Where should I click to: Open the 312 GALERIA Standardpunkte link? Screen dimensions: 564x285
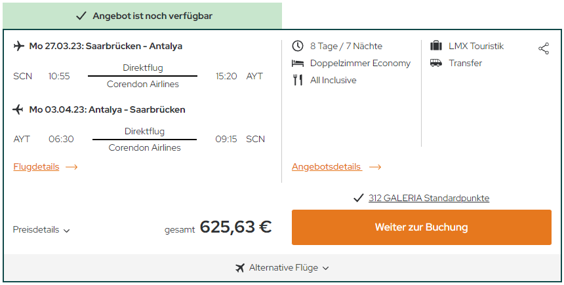point(429,198)
